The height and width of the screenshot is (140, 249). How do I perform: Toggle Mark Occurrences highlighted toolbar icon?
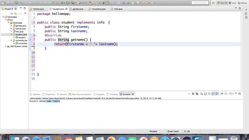click(107, 3)
